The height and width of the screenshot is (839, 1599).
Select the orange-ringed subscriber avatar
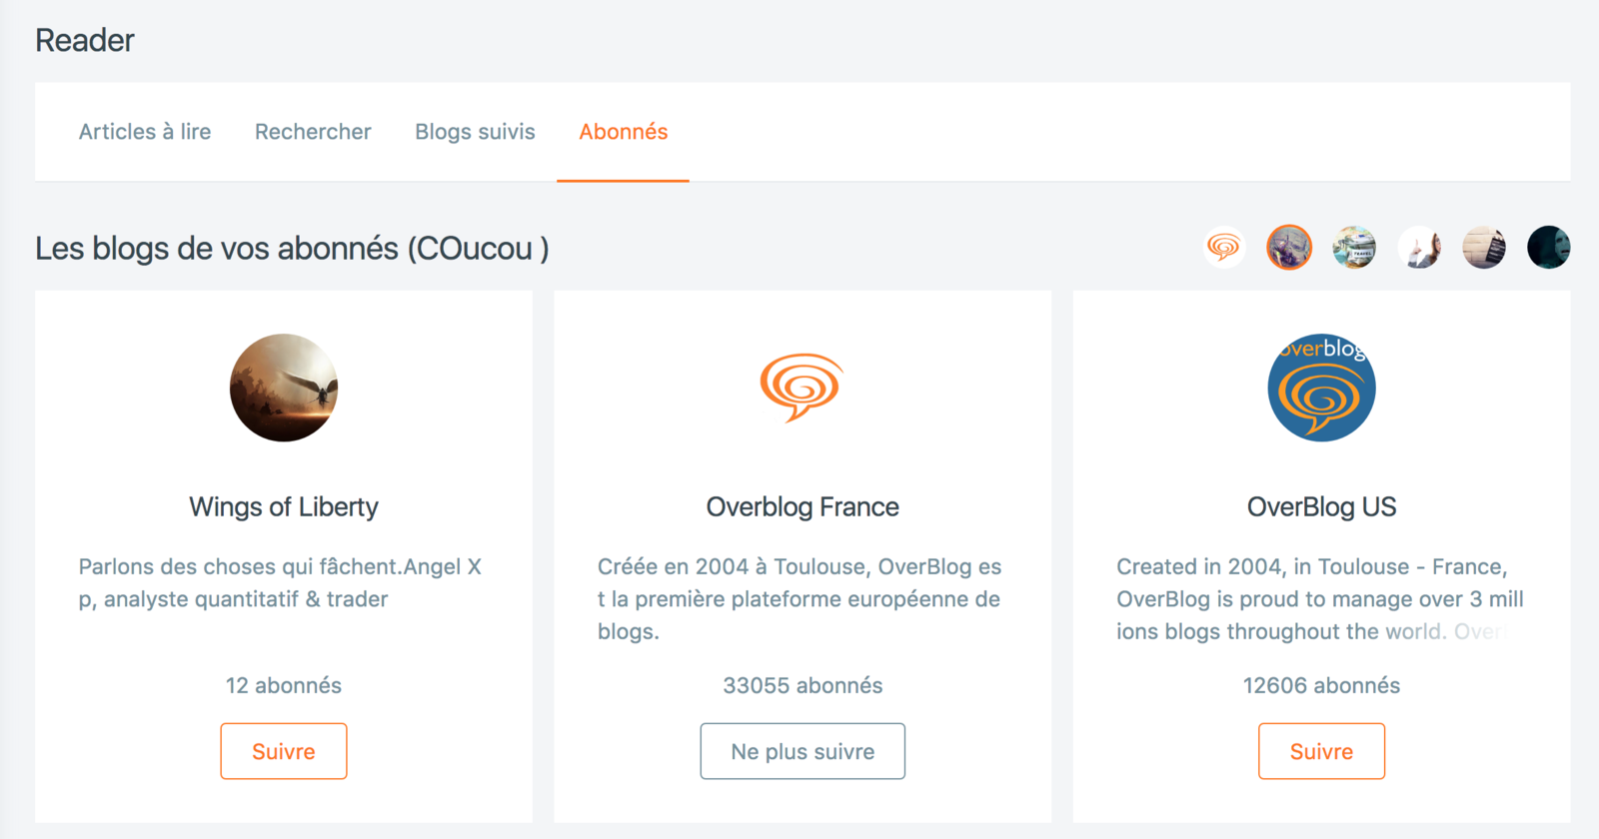point(1289,248)
